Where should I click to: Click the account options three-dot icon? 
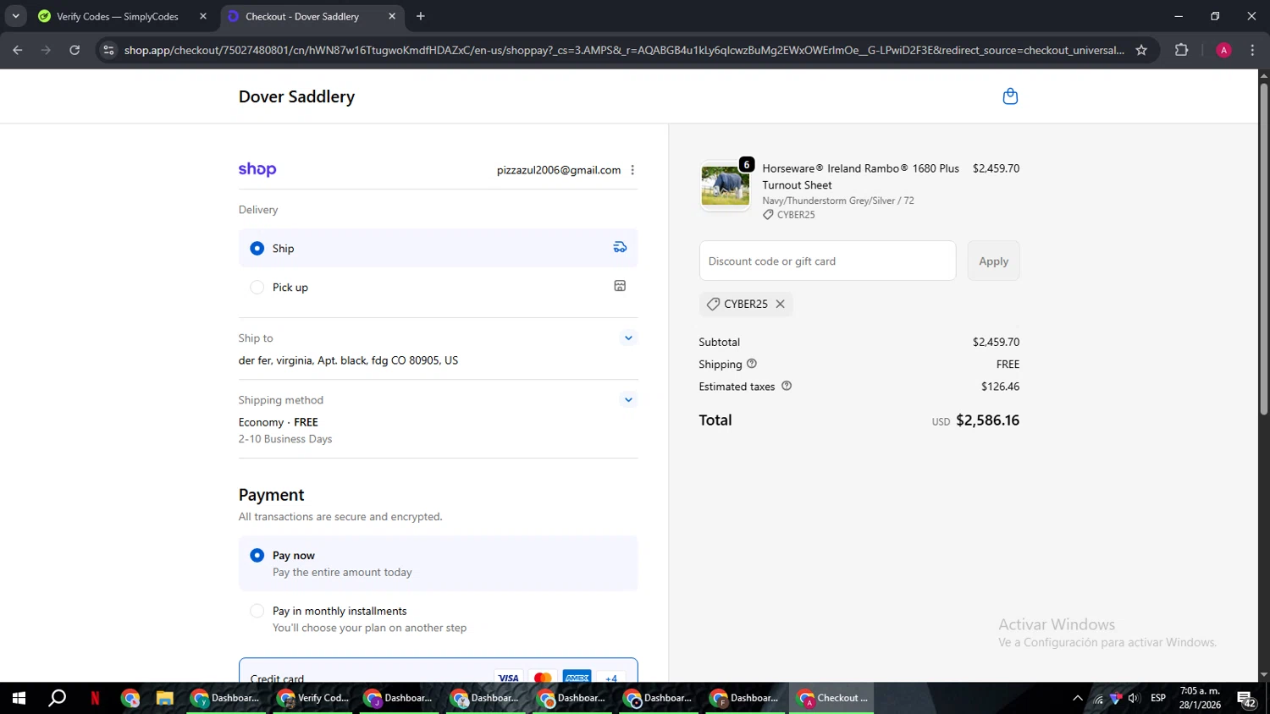tap(632, 170)
